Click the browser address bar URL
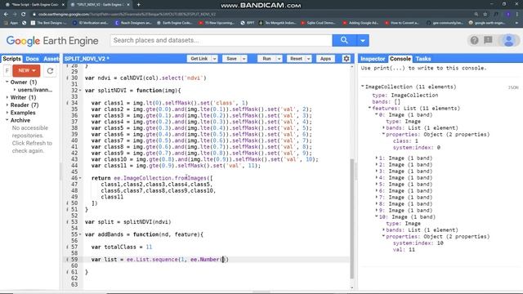This screenshot has height=294, width=523. tap(127, 15)
